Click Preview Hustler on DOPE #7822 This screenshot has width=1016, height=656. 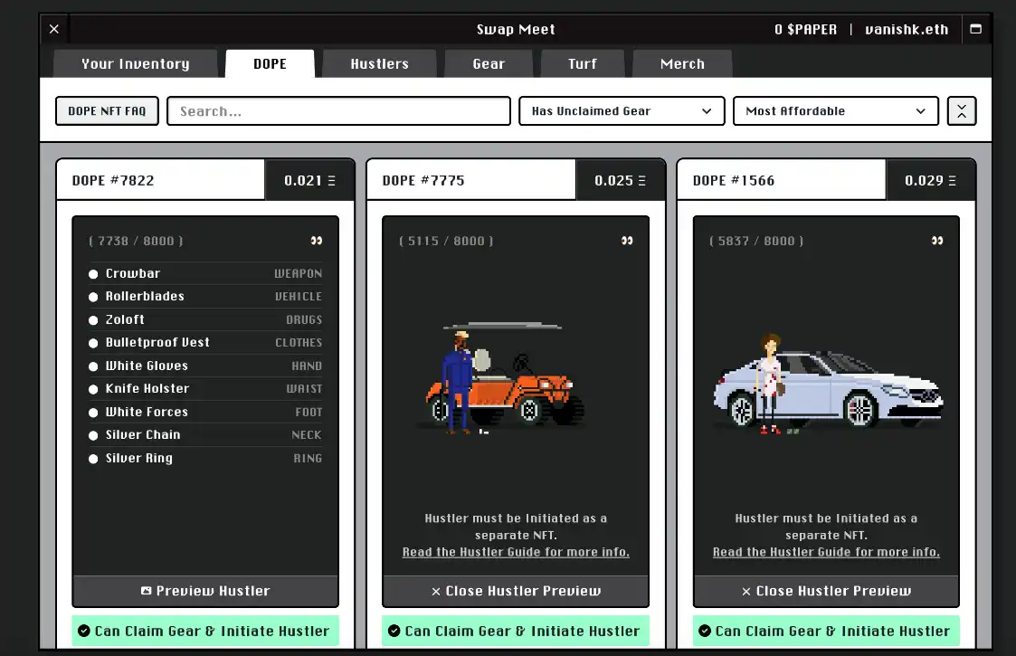[205, 591]
